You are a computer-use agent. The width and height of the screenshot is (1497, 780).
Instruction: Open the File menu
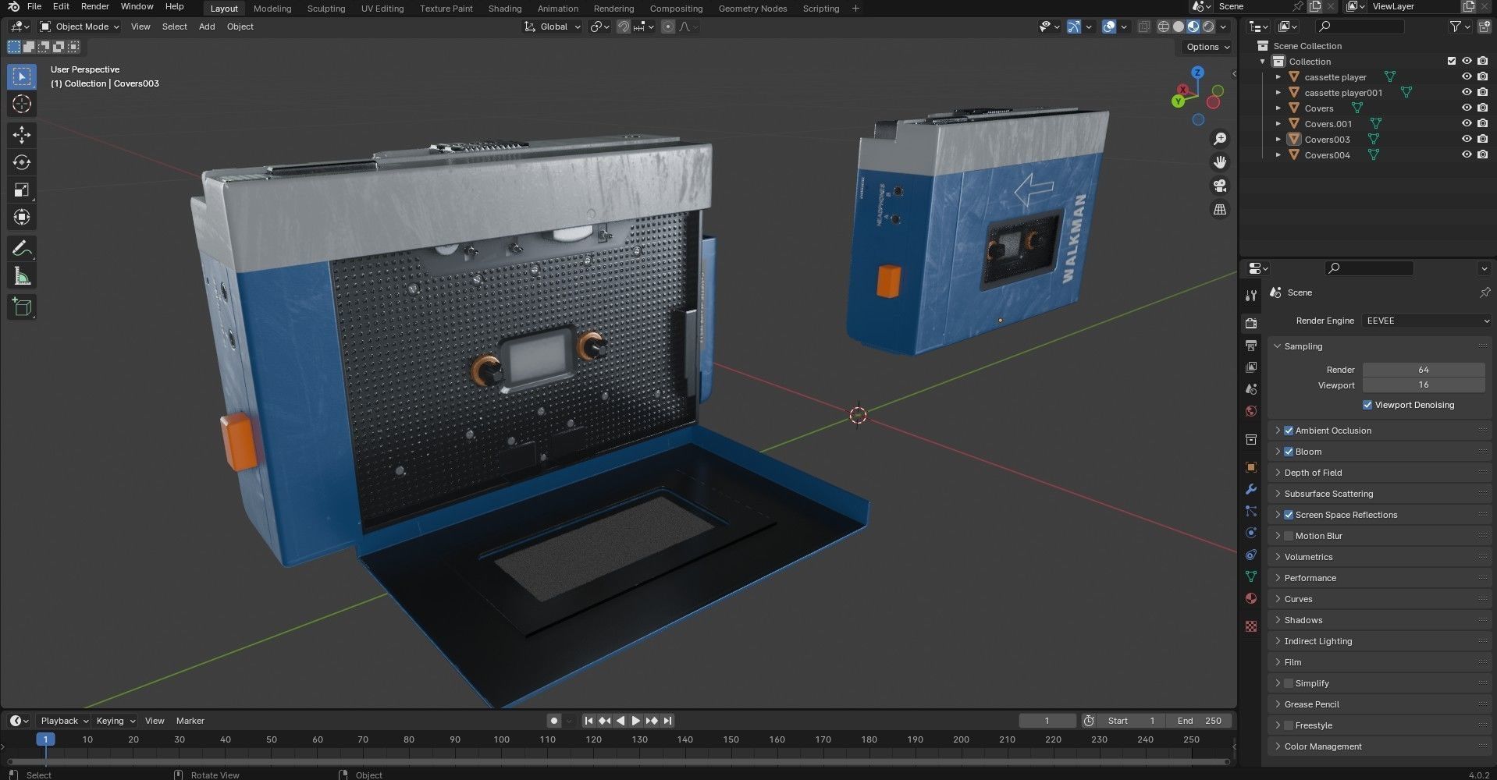(x=34, y=6)
